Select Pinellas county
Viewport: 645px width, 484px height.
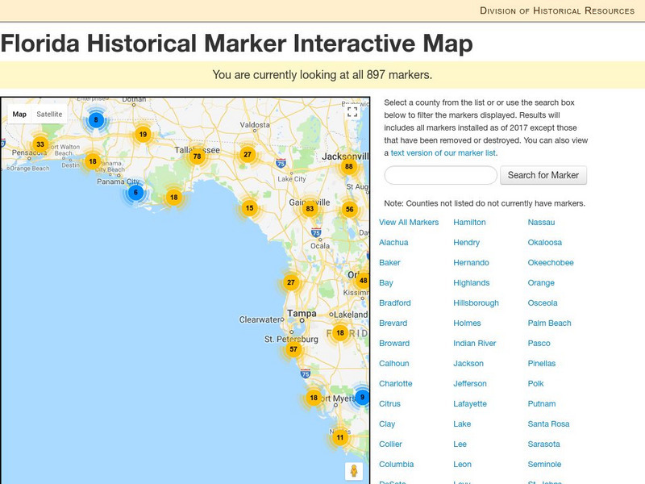click(541, 364)
